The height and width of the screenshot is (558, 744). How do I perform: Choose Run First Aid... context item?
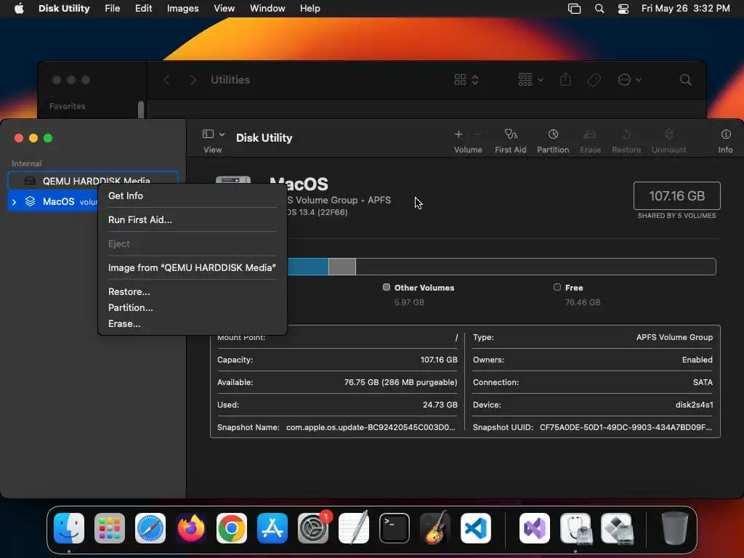140,219
